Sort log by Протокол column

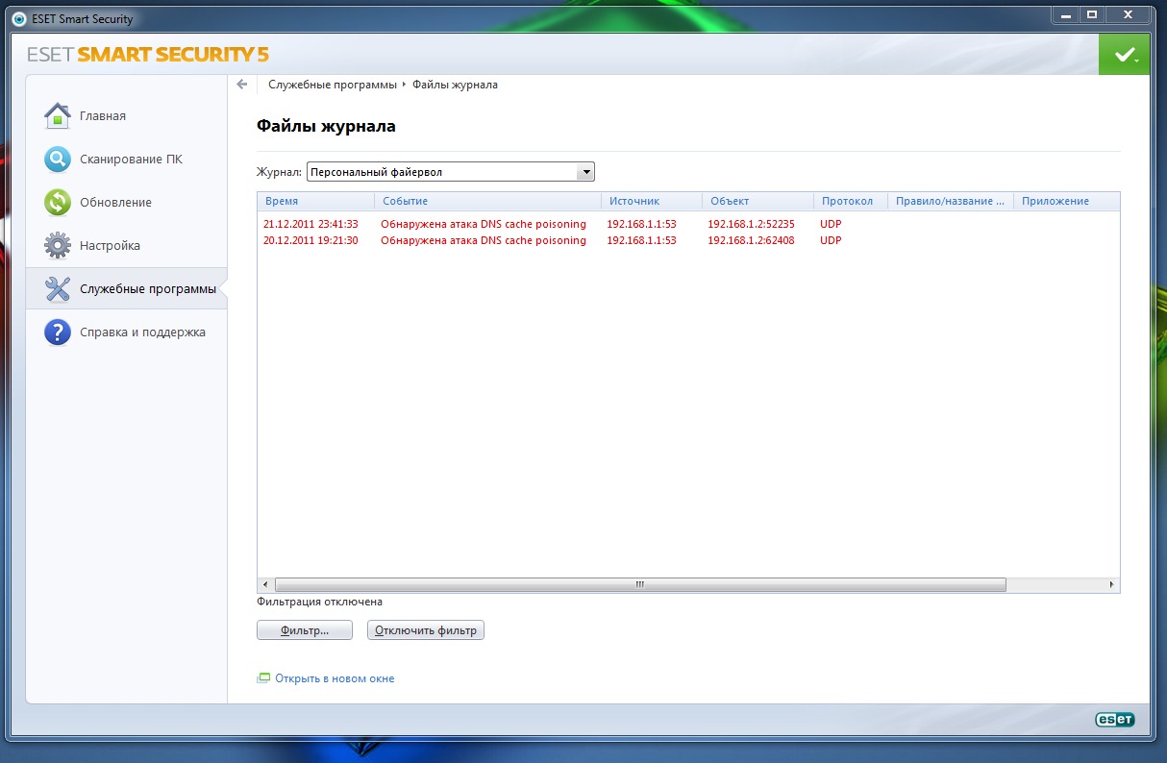coord(851,201)
